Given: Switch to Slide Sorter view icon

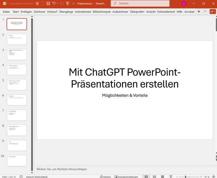Looking at the screenshot, I should (154, 177).
